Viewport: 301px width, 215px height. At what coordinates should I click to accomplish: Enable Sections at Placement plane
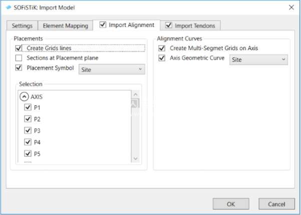[19, 58]
